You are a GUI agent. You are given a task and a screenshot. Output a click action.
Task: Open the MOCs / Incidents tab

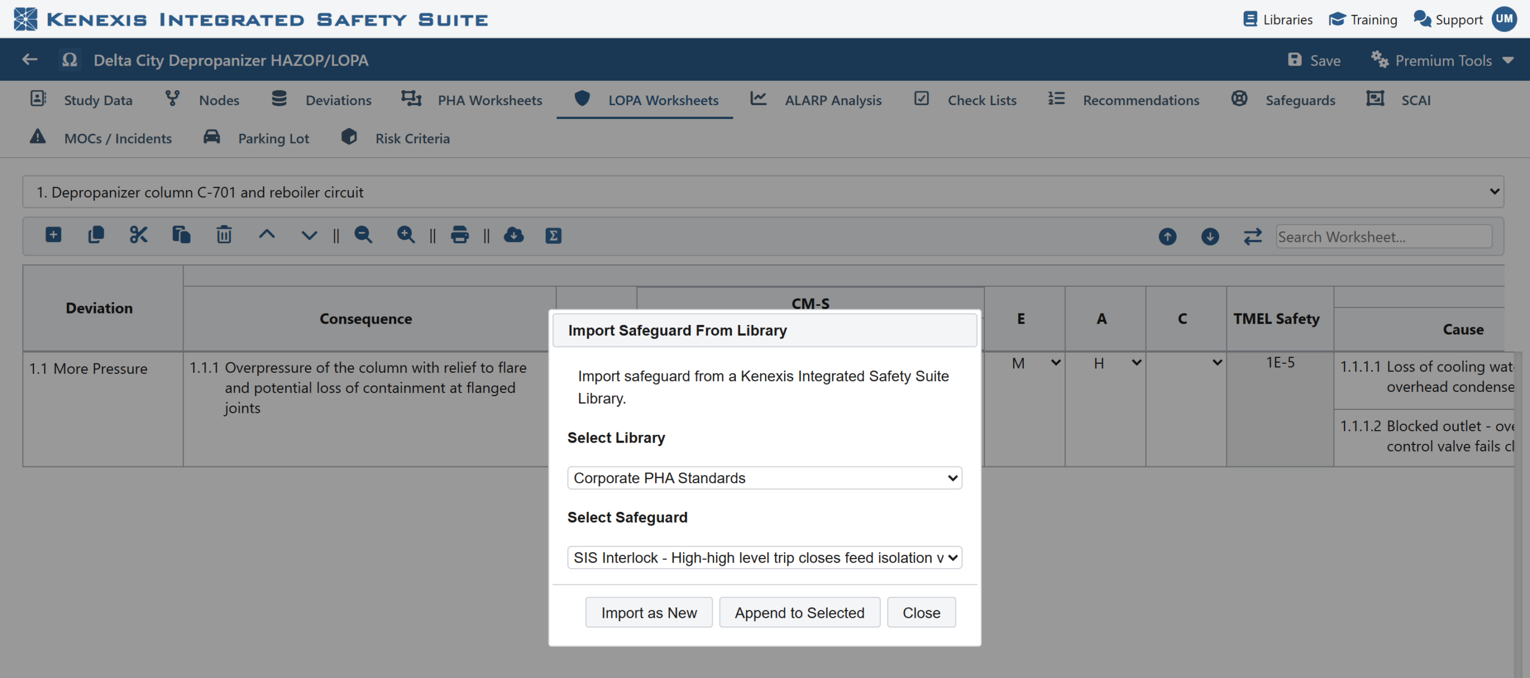coord(100,138)
